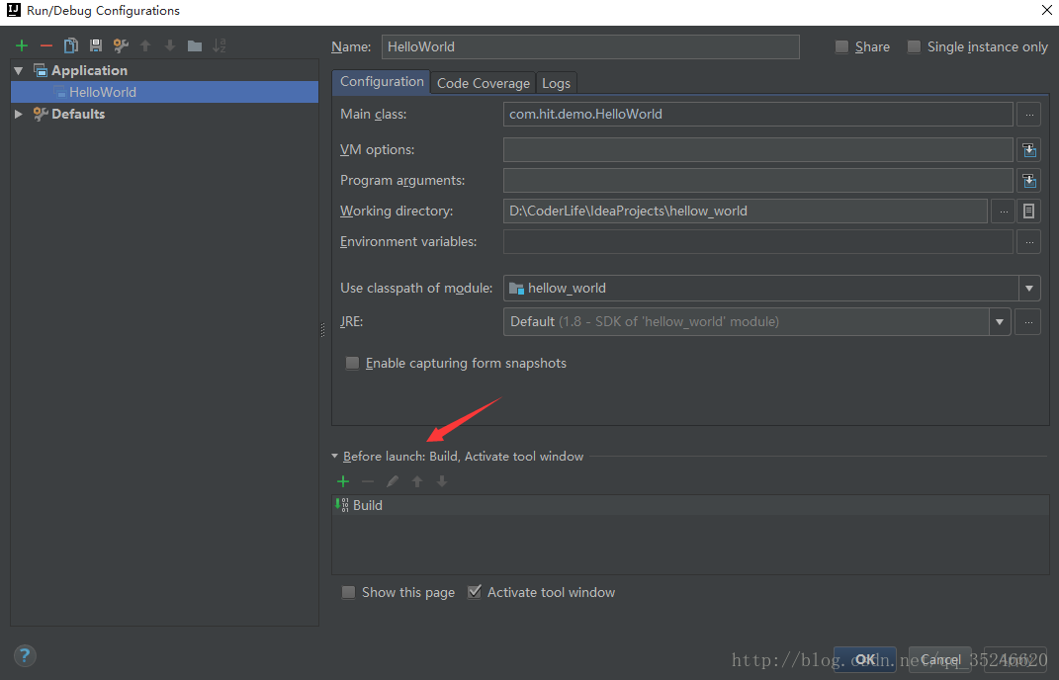Browse JRE ellipsis button
Screen dimensions: 1059x680
click(1028, 322)
